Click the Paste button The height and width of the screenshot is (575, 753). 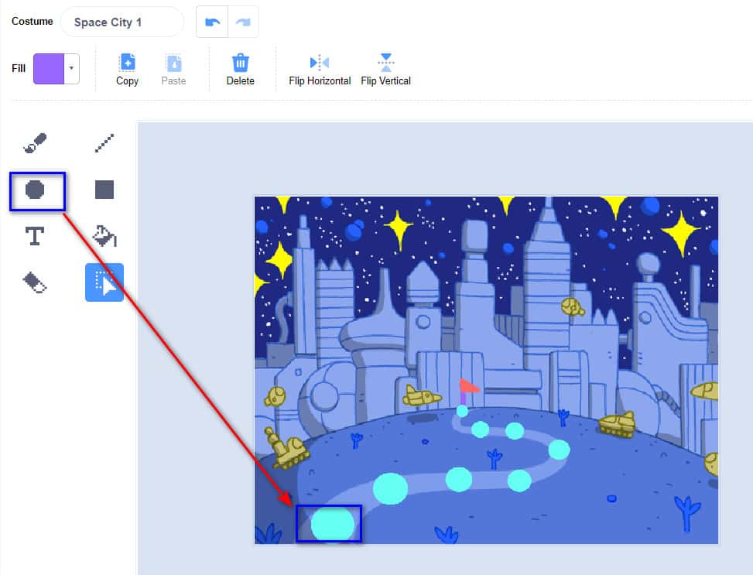173,70
